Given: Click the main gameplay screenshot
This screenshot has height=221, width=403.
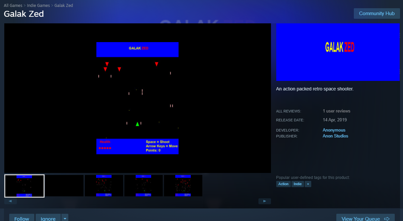Looking at the screenshot, I should click(x=137, y=98).
